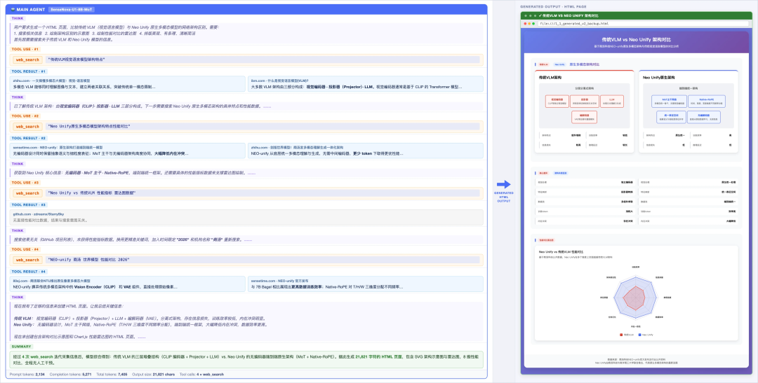Click the blue Generated HTML Output arrow
The height and width of the screenshot is (383, 758).
pos(504,185)
